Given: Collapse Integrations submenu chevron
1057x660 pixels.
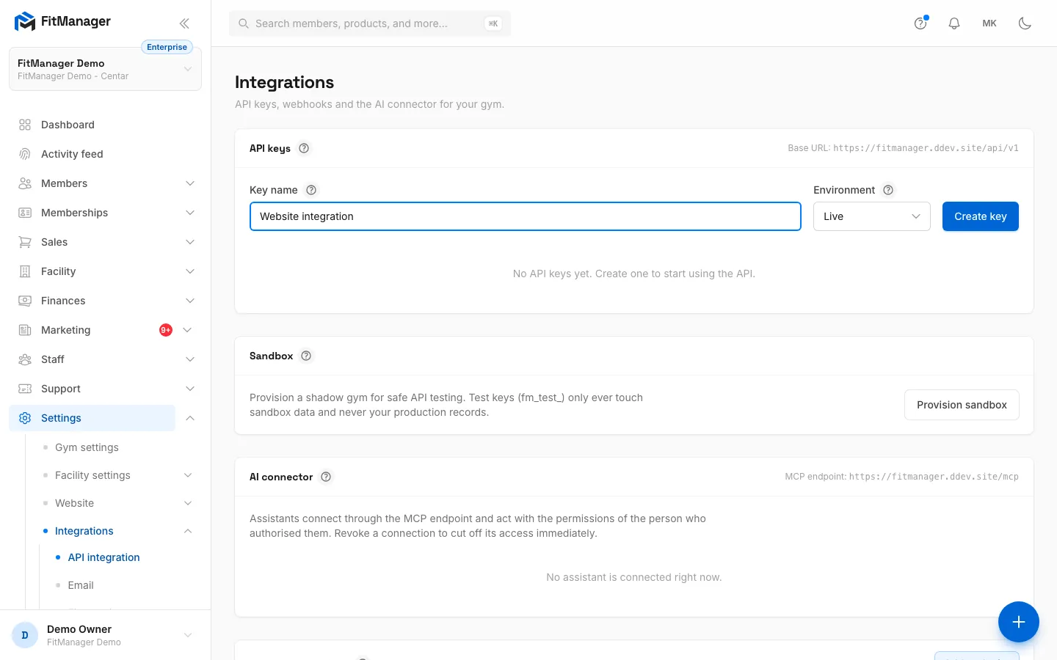Looking at the screenshot, I should pyautogui.click(x=188, y=531).
